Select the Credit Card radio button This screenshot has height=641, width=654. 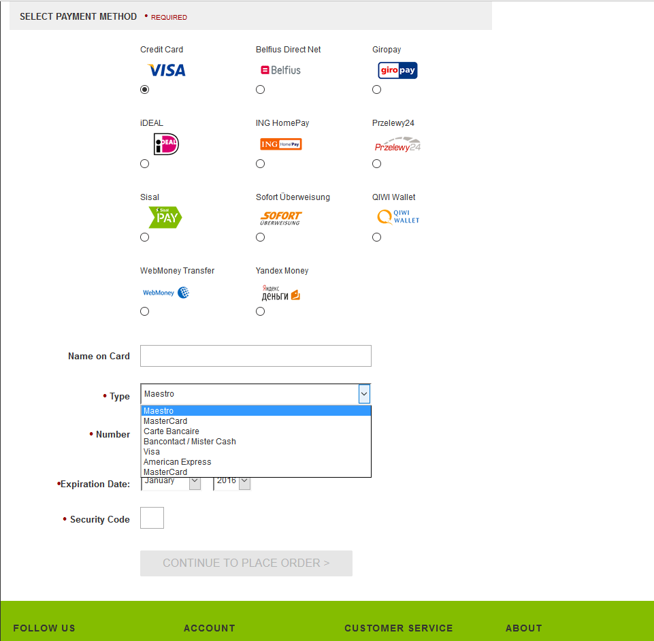(145, 90)
